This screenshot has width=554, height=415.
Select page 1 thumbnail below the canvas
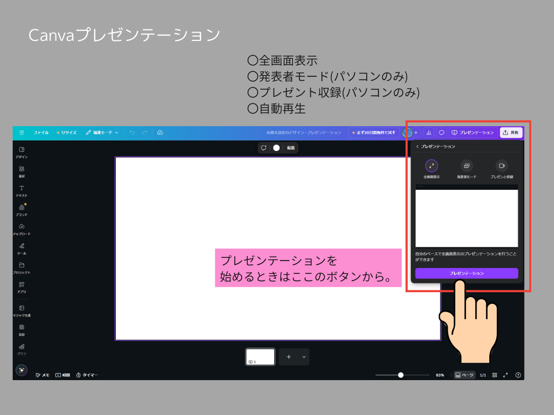point(259,357)
